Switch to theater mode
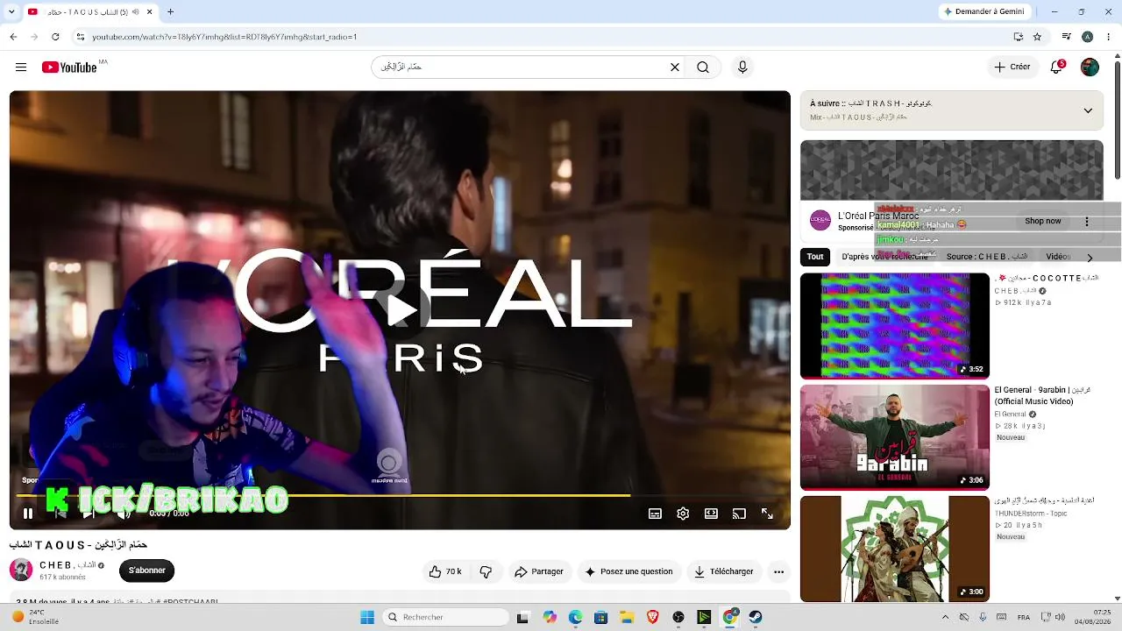The image size is (1122, 631). tap(711, 514)
